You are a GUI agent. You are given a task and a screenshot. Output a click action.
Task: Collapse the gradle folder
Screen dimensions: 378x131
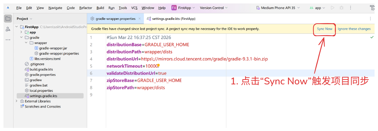point(21,38)
